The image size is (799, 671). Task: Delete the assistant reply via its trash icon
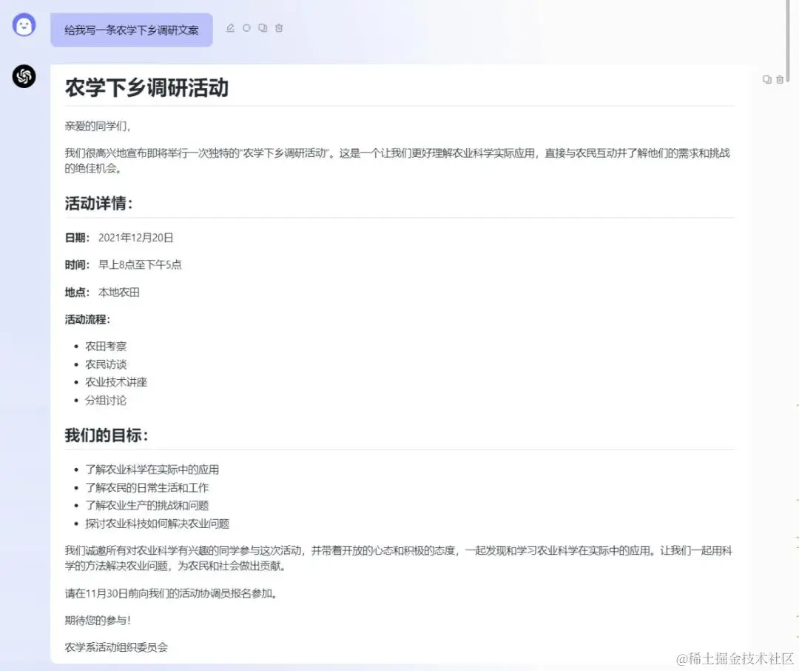[x=781, y=79]
